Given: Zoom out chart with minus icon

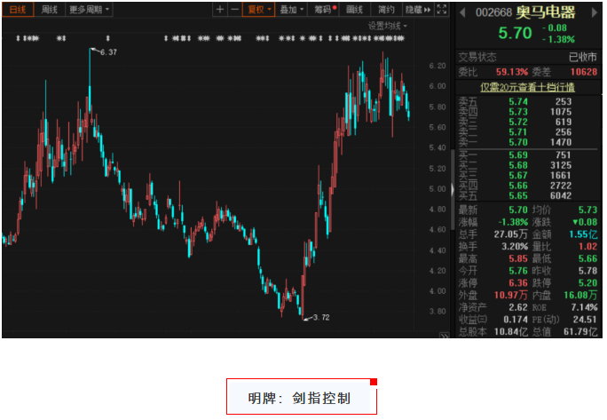Looking at the screenshot, I should point(234,9).
